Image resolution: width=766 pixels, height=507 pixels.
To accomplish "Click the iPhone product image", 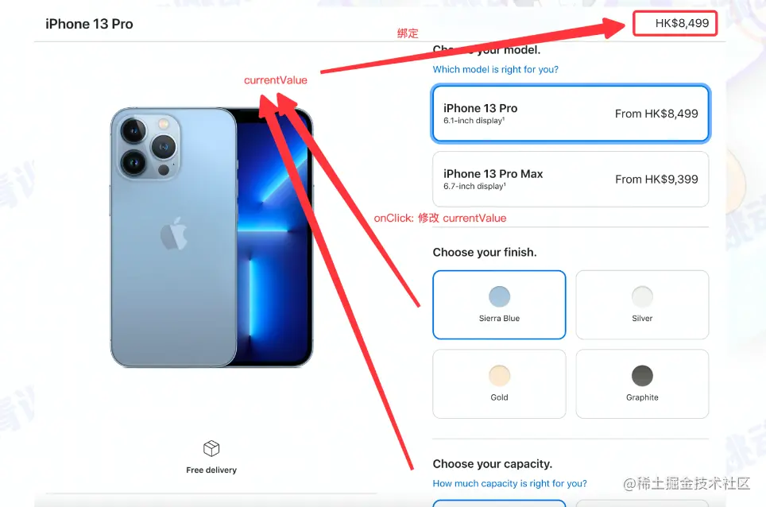I will [x=211, y=238].
